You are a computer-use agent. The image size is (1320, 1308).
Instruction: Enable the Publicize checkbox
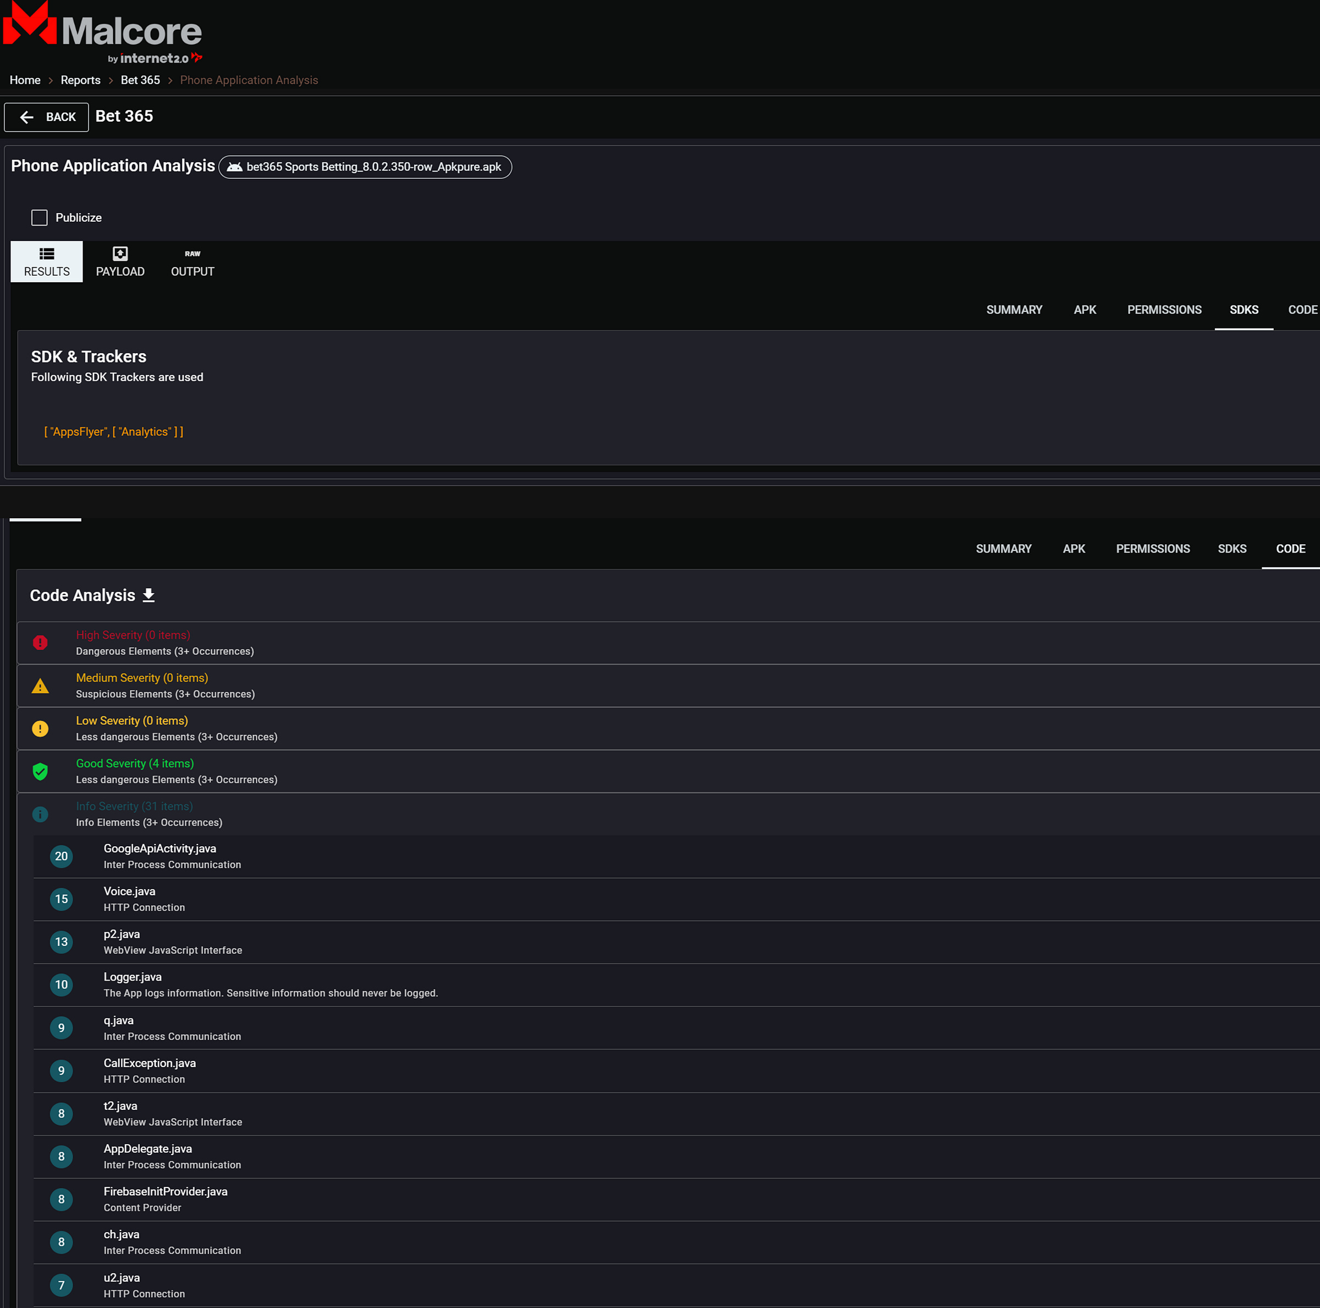[40, 217]
